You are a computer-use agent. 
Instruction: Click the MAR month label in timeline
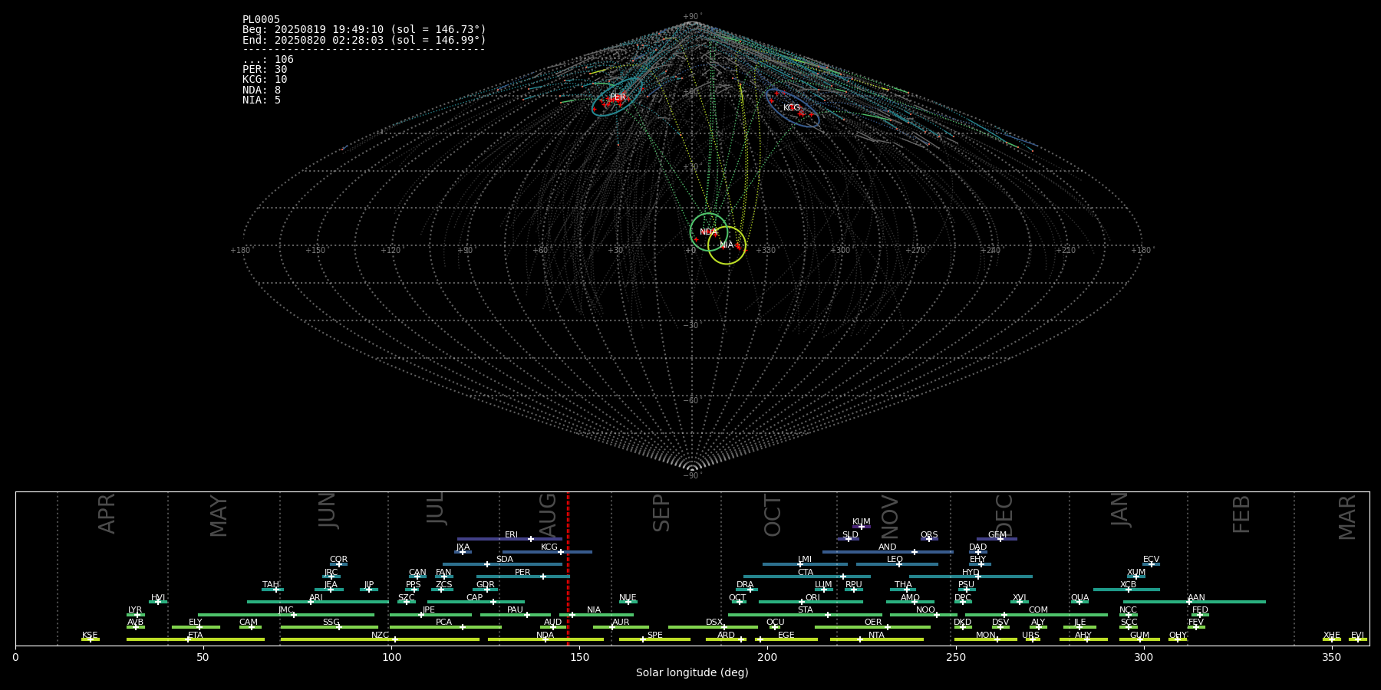coord(1347,517)
